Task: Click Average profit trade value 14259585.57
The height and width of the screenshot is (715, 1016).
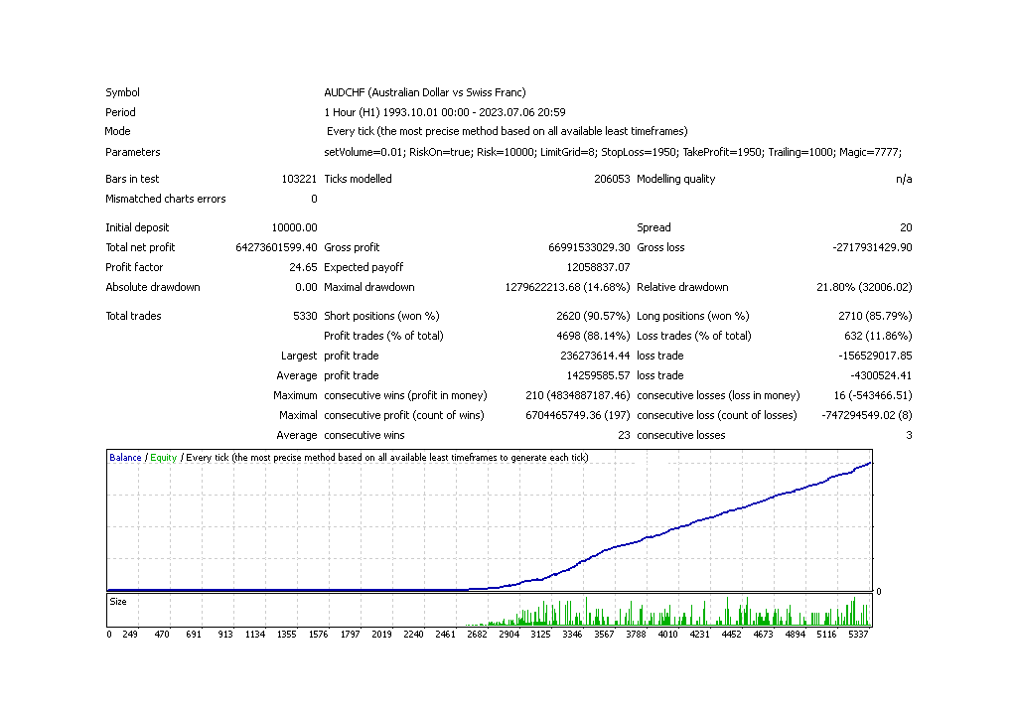Action: 598,375
